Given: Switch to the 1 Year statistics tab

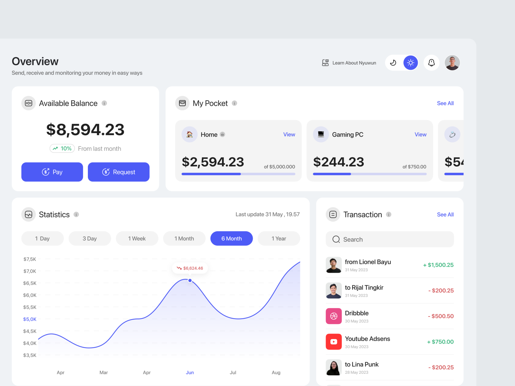Looking at the screenshot, I should (x=279, y=238).
